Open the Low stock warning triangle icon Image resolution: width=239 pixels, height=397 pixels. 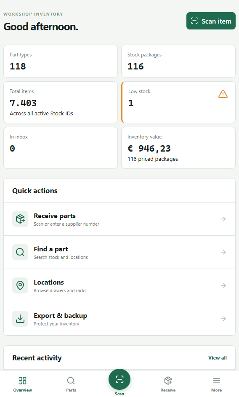(x=223, y=94)
